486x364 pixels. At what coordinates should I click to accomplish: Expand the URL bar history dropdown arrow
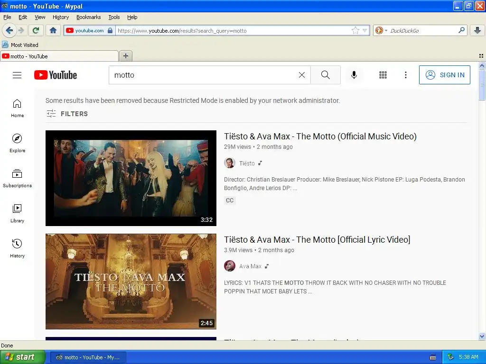click(x=365, y=30)
